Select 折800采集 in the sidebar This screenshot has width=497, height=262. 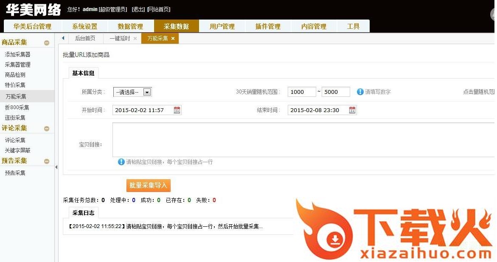[x=17, y=107]
